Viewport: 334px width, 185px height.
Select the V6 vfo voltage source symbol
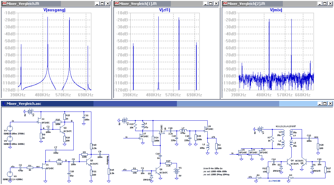pyautogui.click(x=10, y=174)
